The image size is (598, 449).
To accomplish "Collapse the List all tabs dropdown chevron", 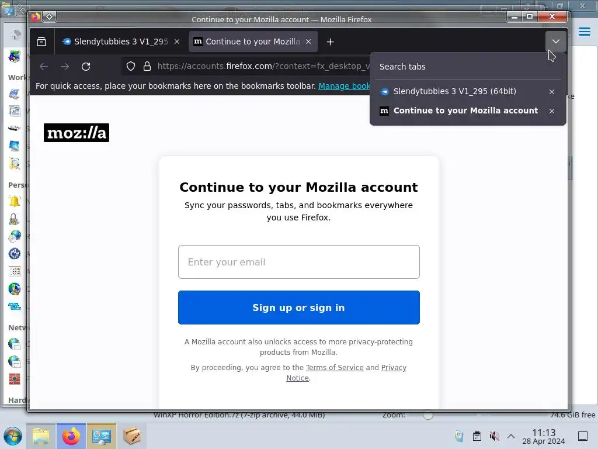I will (556, 42).
